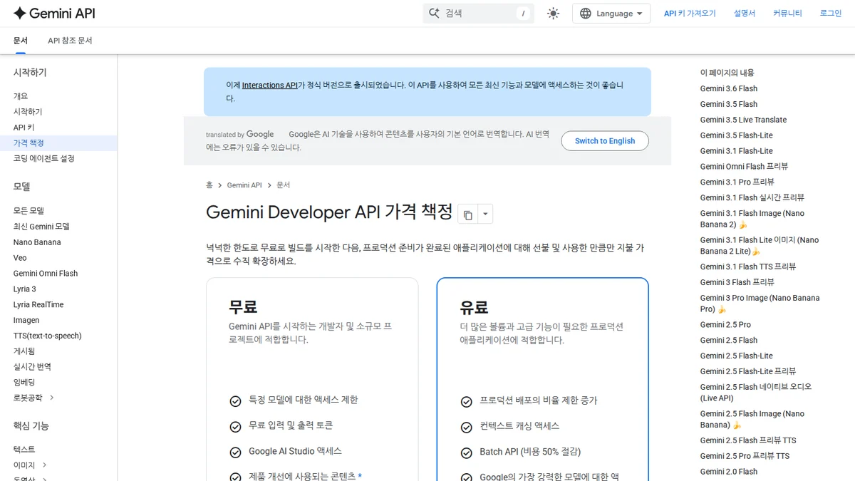Open 코딩 에이전트 설정 sidebar item
This screenshot has width=855, height=481.
coord(43,158)
